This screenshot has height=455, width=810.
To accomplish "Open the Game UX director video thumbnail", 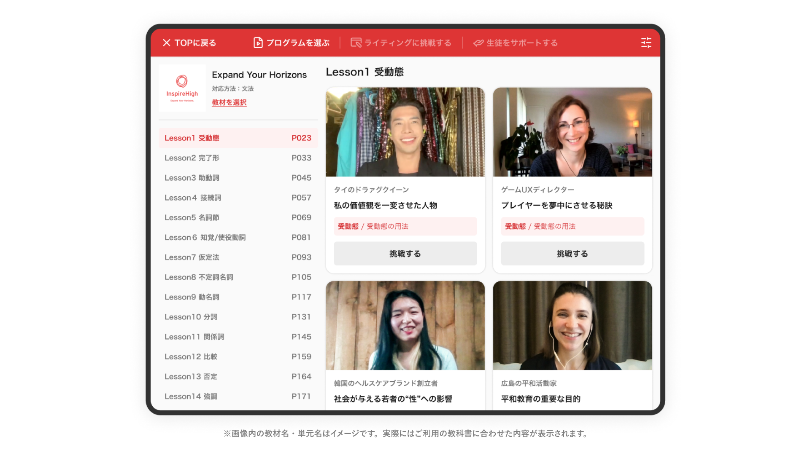I will [572, 132].
